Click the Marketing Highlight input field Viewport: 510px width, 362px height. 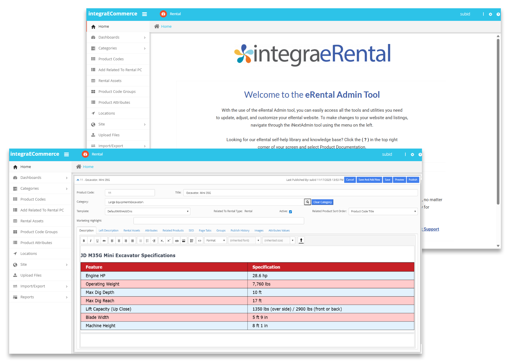tap(218, 221)
